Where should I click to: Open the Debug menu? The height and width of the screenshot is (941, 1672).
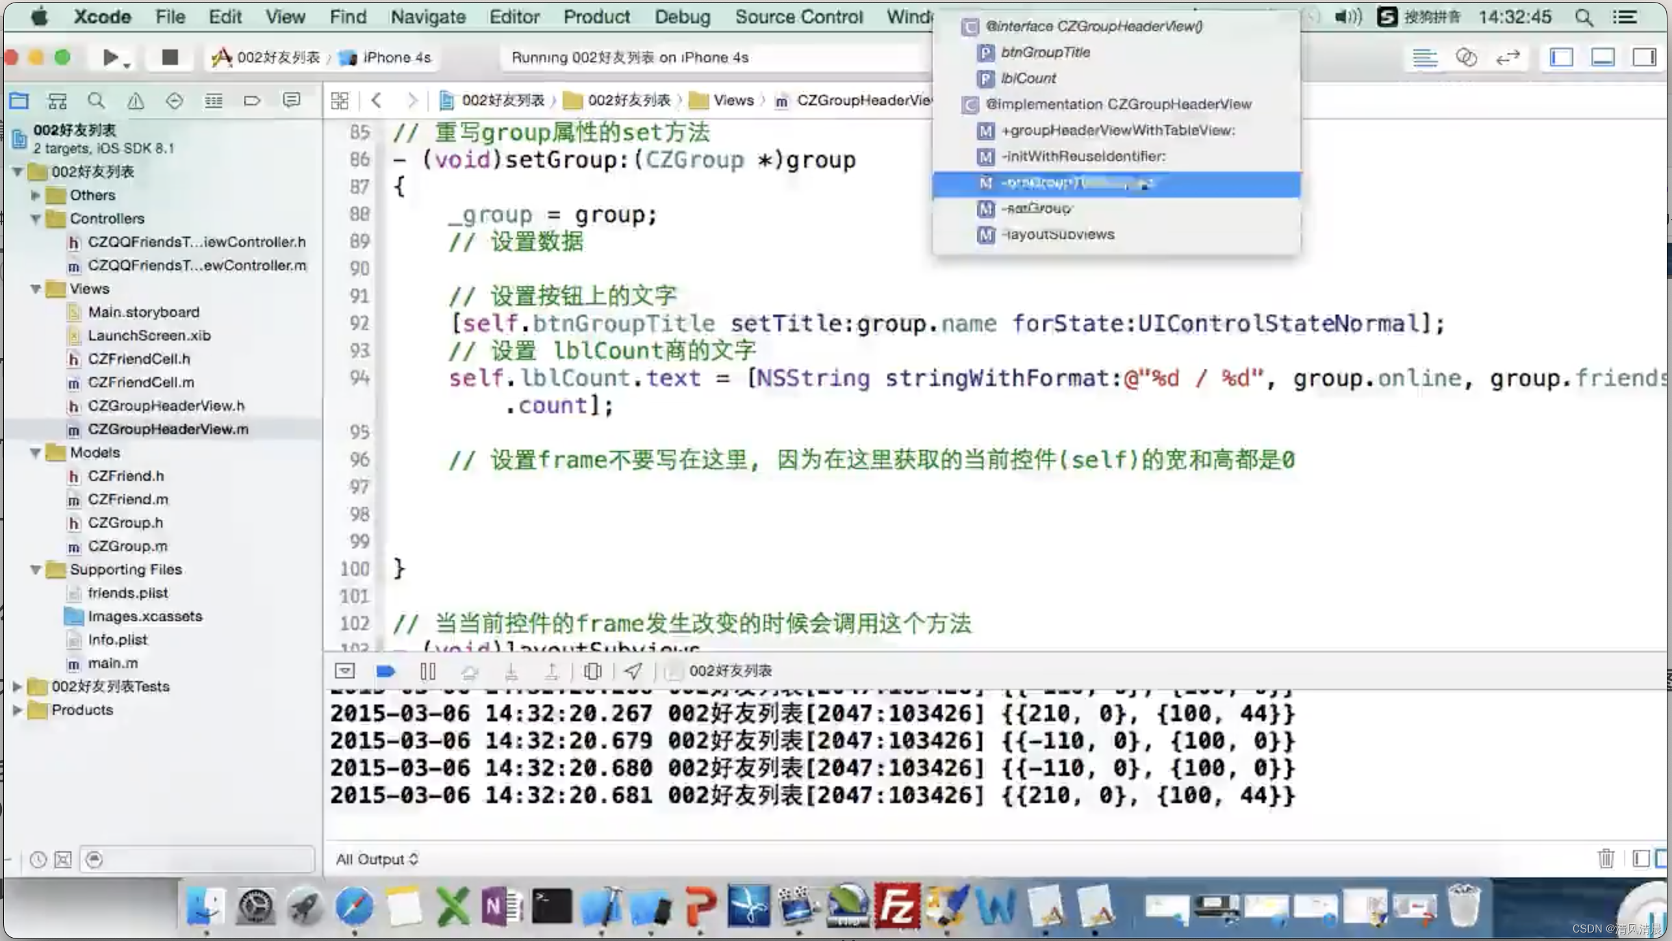[x=682, y=17]
